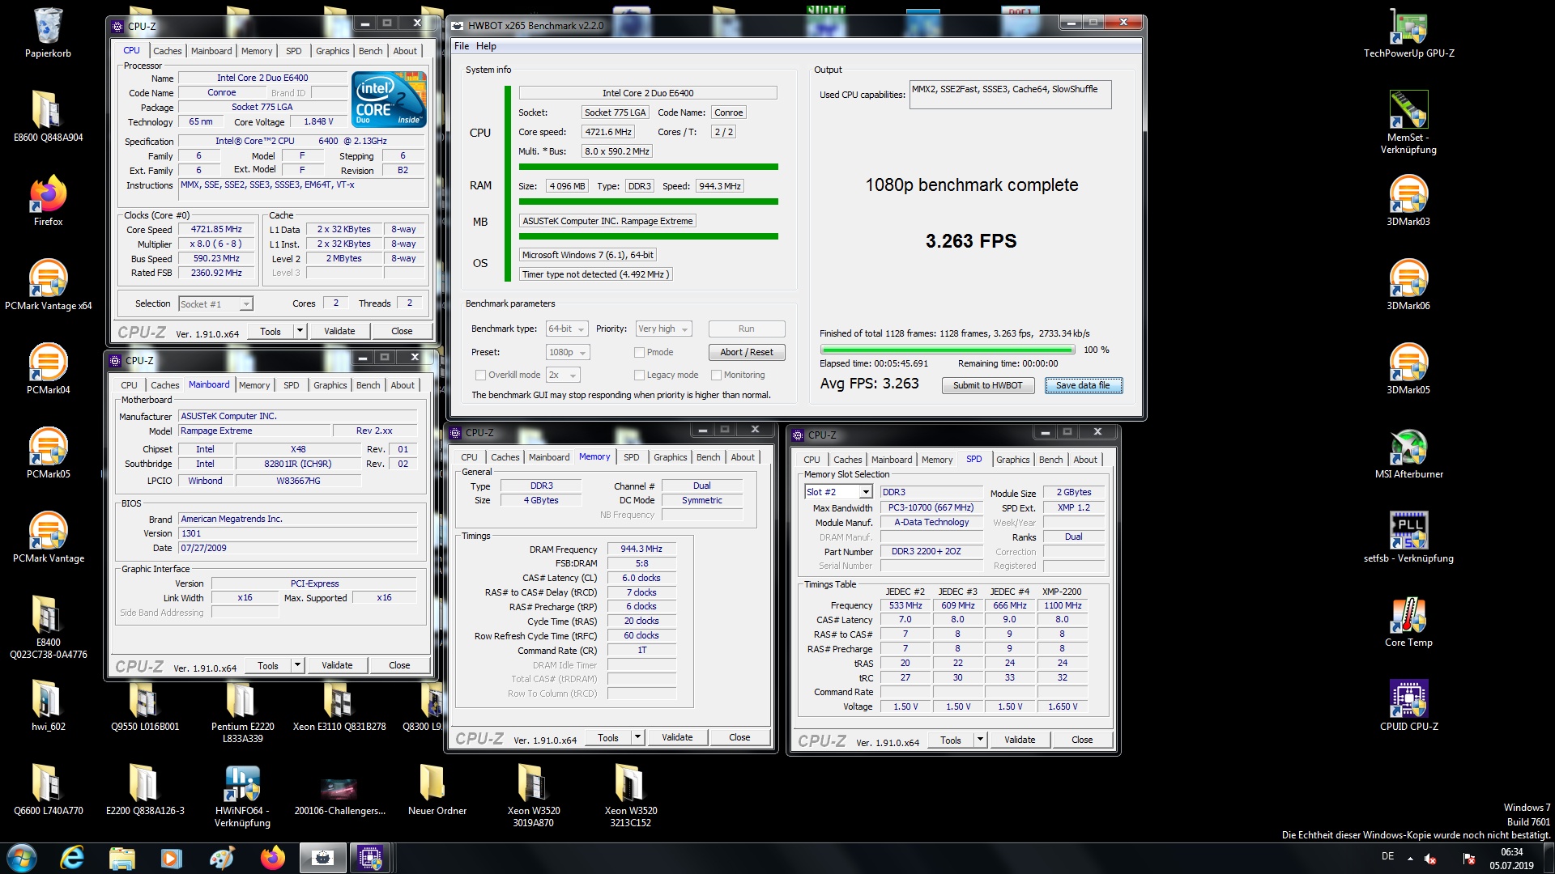The width and height of the screenshot is (1555, 874).
Task: Open the Benchmark type 64-bit dropdown
Action: point(567,329)
